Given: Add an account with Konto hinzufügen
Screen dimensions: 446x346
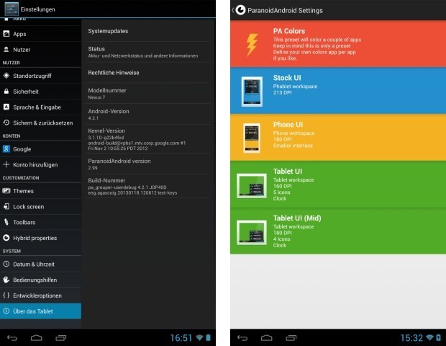Looking at the screenshot, I should (x=35, y=165).
